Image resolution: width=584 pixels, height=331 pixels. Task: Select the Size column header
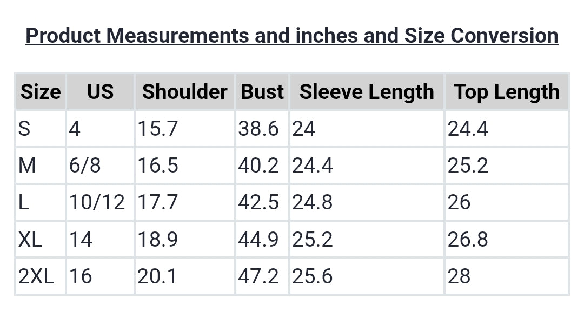[41, 92]
